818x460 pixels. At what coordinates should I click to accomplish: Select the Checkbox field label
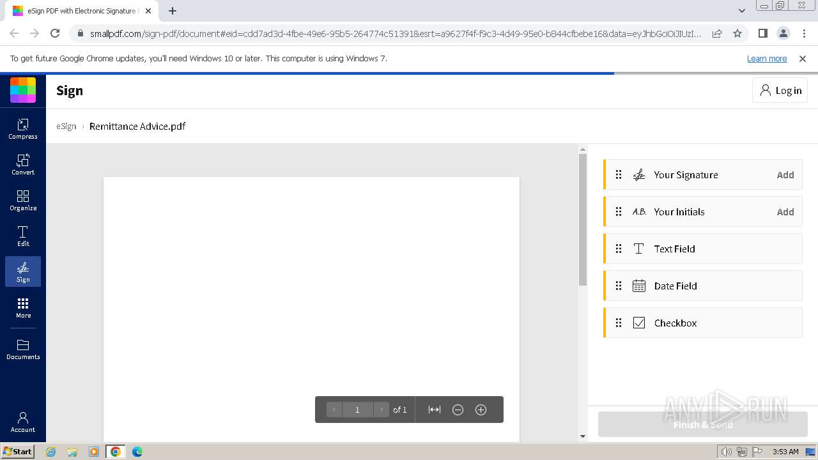click(x=675, y=323)
